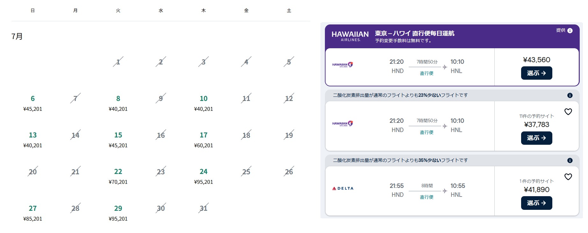This screenshot has height=233, width=588.
Task: Select July 8 on the calendar
Action: [x=118, y=103]
